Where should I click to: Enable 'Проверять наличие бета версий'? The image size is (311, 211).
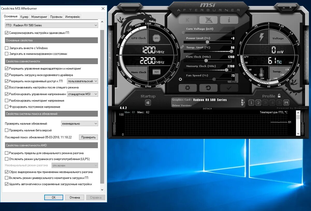(x=7, y=130)
